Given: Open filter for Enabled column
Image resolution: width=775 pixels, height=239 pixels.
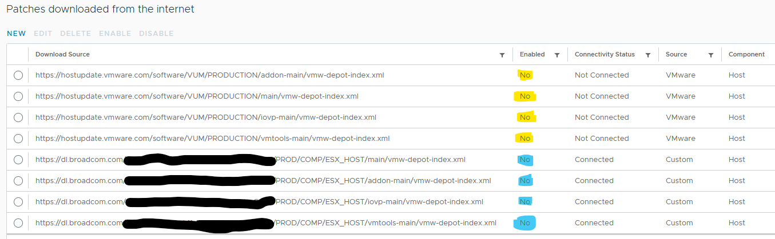Looking at the screenshot, I should [557, 55].
